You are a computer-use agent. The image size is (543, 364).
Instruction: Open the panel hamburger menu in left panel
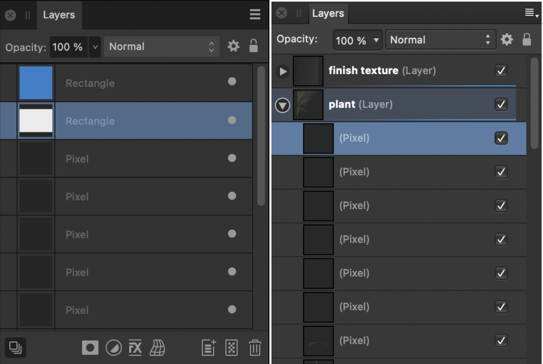coord(255,15)
